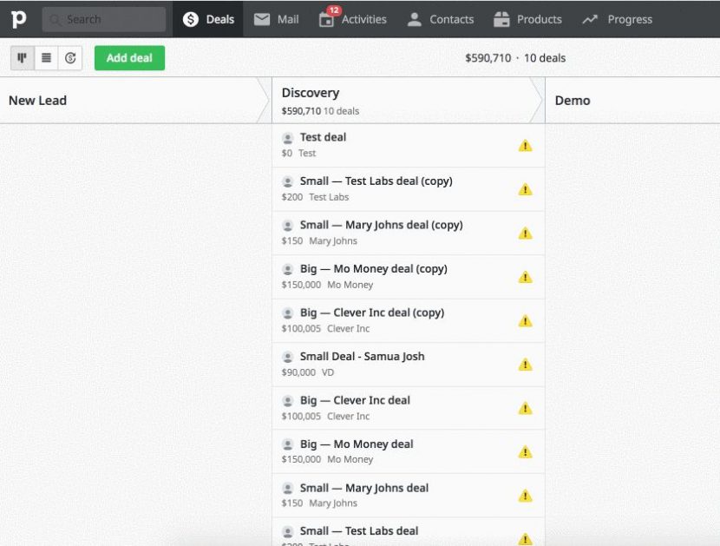Switch to list view layout
The image size is (720, 546).
(45, 57)
